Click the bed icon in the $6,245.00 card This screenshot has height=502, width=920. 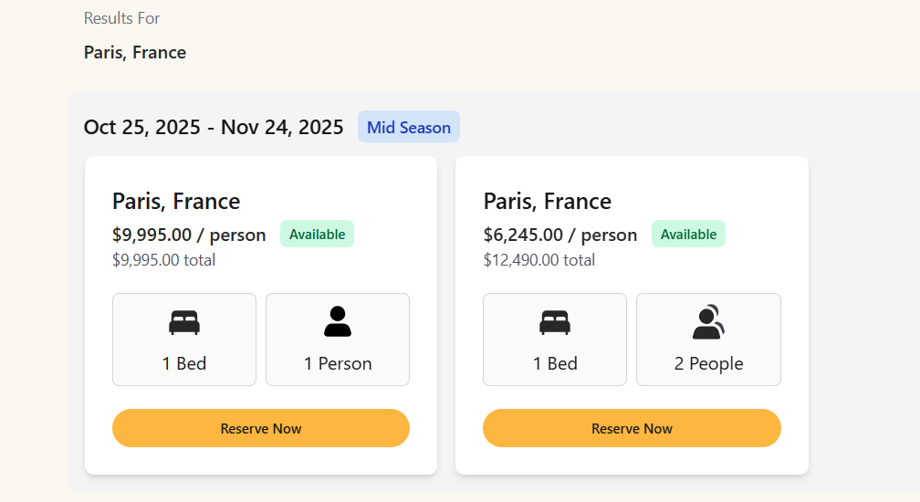(x=555, y=322)
